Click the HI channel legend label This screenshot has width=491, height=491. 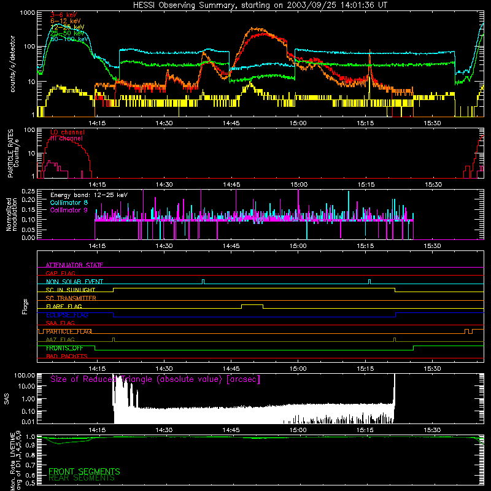coord(66,138)
